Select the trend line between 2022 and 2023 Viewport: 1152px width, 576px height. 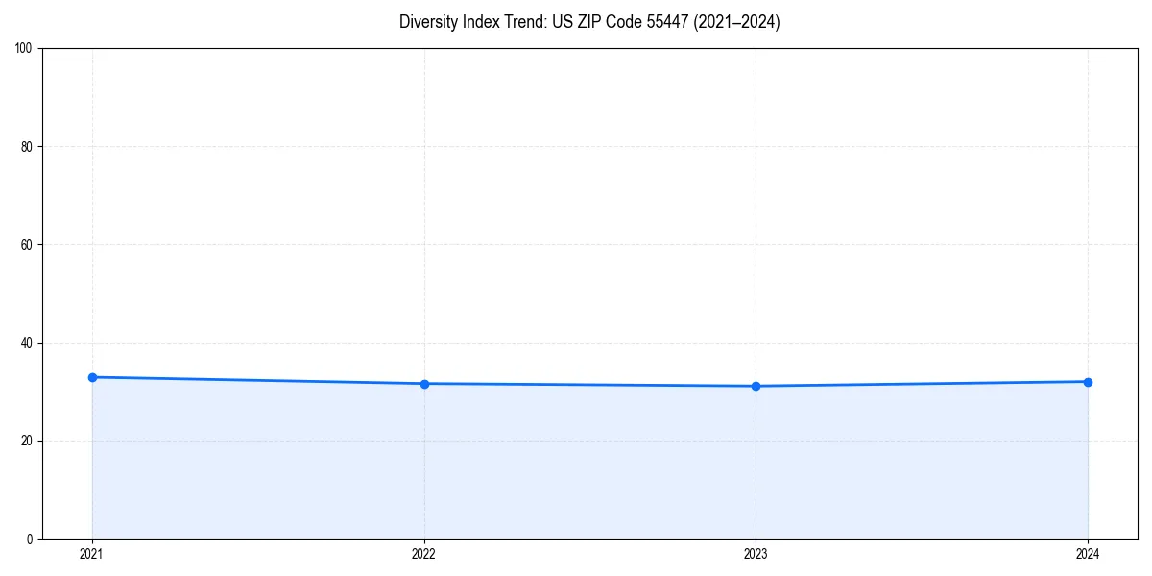click(x=590, y=385)
